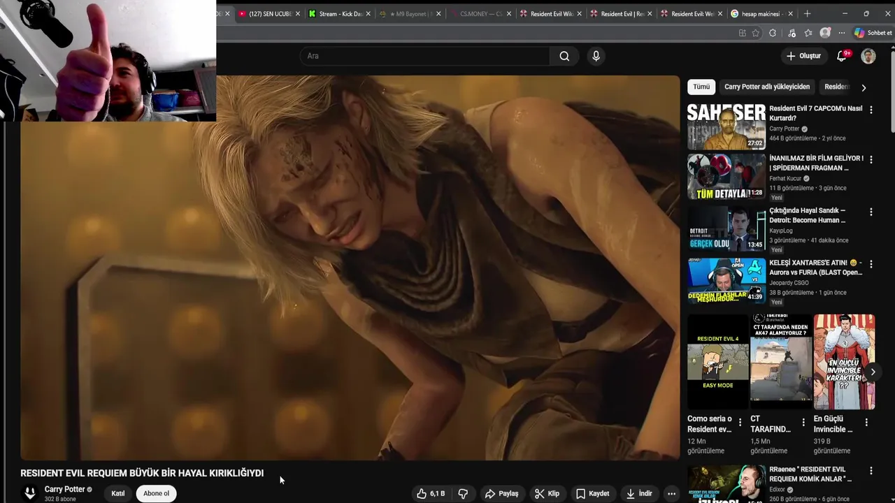Click KayıpLog channel name
Screen dimensions: 895x503
781,231
